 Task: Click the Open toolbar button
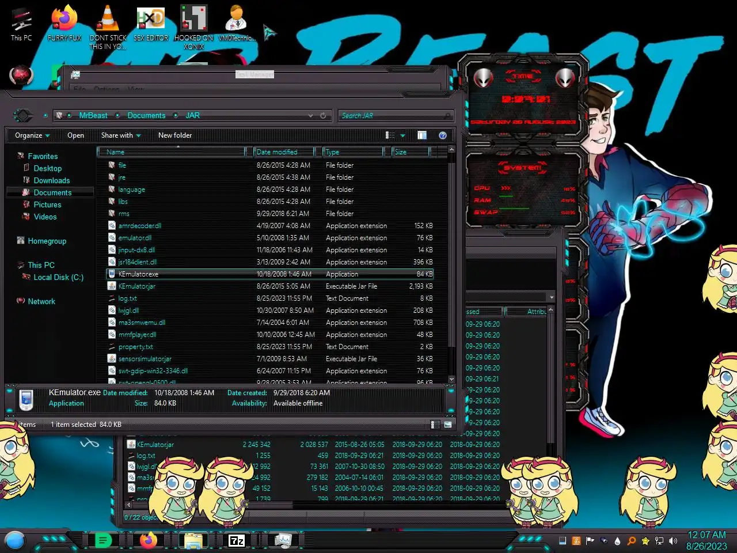75,135
